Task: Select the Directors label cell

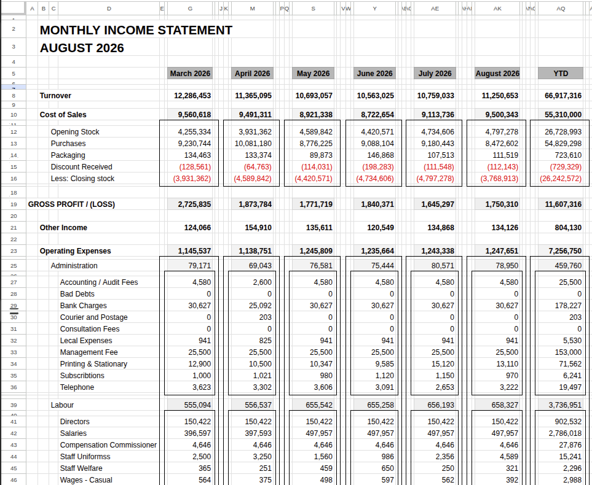Action: (74, 422)
